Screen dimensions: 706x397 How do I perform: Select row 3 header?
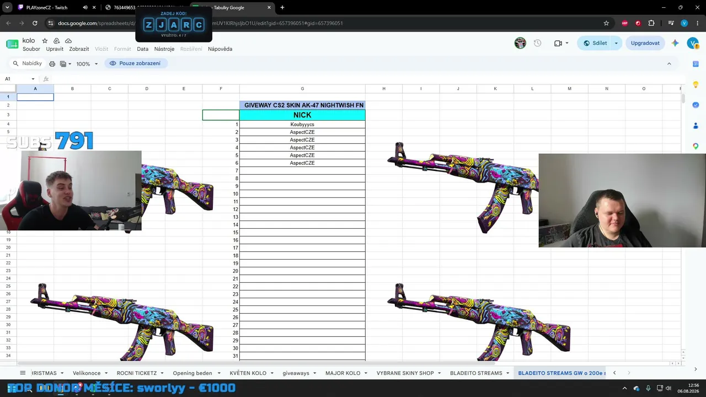[8, 115]
